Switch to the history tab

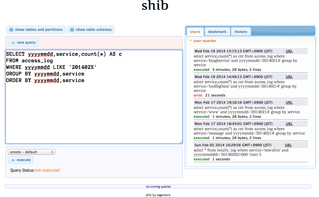point(241,32)
